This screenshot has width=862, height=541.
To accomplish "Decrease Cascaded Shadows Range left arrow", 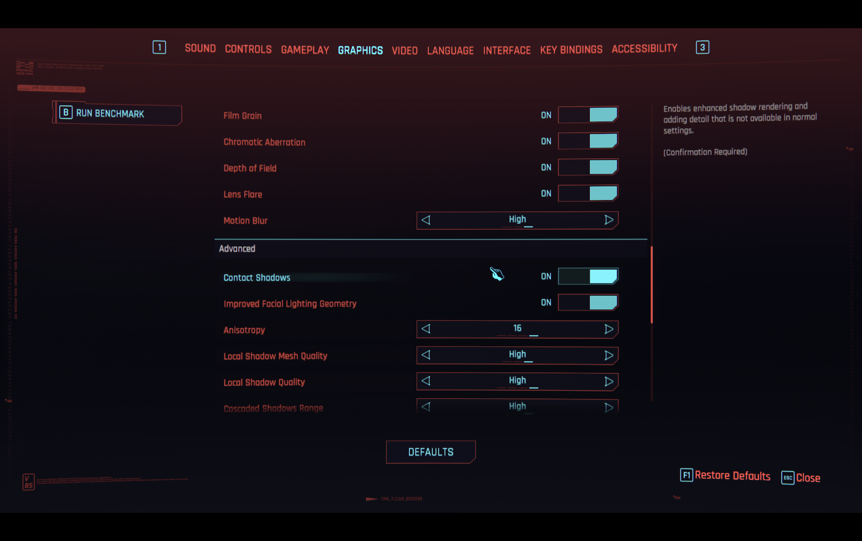I will pos(426,407).
